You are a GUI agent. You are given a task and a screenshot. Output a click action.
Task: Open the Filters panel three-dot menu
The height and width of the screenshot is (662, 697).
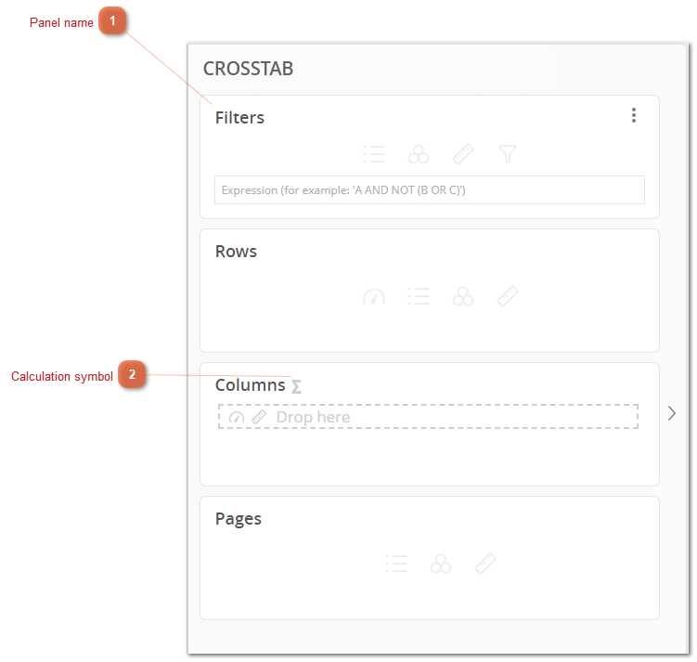point(634,115)
